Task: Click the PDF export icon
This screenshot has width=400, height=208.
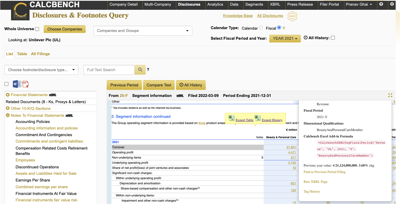Action: pyautogui.click(x=26, y=84)
